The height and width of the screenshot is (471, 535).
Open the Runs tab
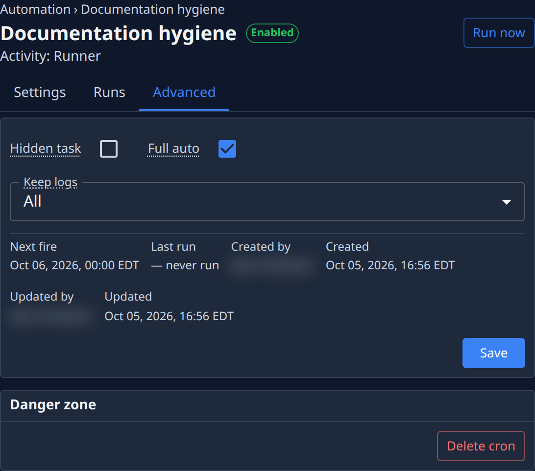110,93
